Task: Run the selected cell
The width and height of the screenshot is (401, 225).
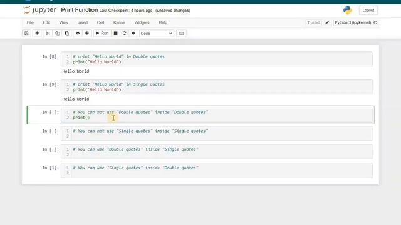Action: click(102, 33)
